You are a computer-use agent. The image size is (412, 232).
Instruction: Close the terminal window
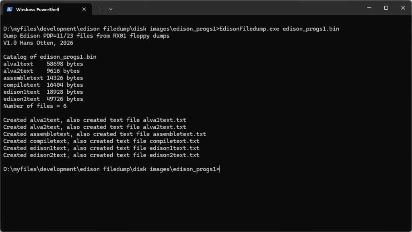click(403, 8)
